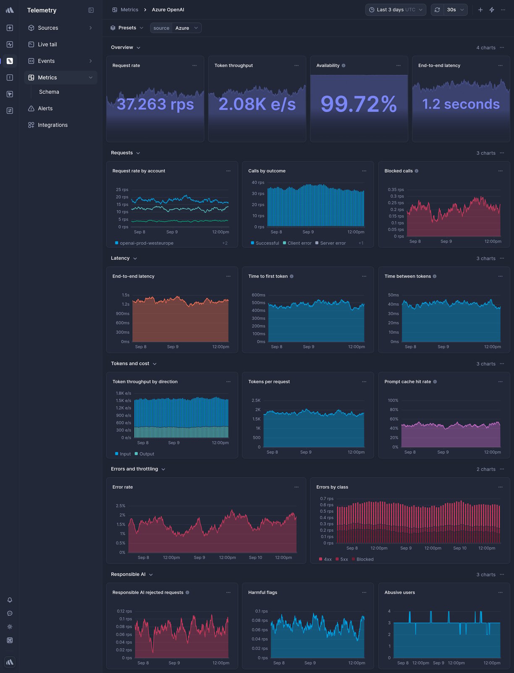This screenshot has width=514, height=673.
Task: Collapse the Responsible AI section
Action: (132, 575)
